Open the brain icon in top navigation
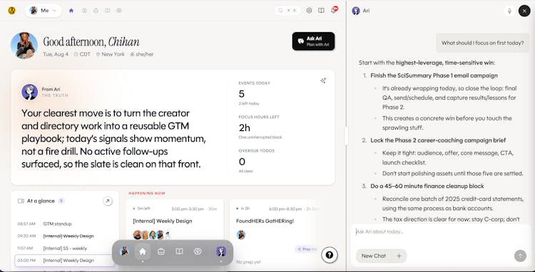Screen dimensions: 535x272 click(x=119, y=11)
